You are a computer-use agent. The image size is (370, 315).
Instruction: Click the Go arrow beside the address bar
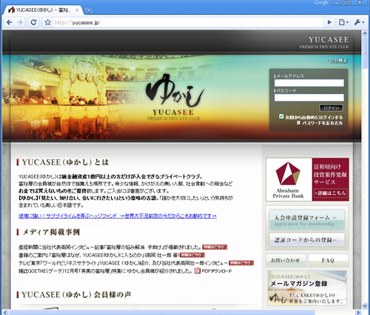pos(329,22)
